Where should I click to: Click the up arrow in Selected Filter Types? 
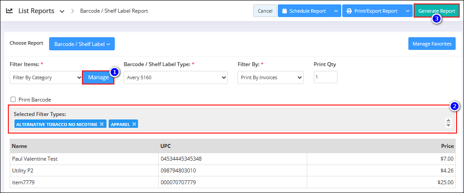448,121
